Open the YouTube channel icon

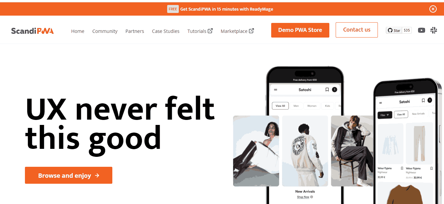pos(421,30)
